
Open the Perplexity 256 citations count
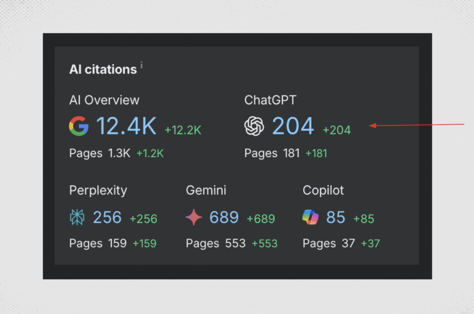[107, 217]
